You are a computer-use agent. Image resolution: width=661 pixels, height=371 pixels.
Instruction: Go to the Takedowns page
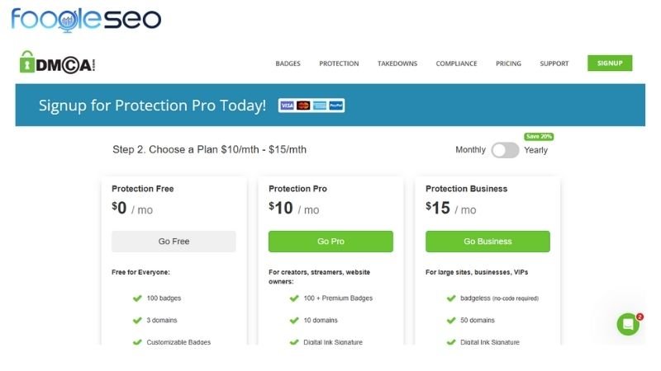pyautogui.click(x=397, y=63)
